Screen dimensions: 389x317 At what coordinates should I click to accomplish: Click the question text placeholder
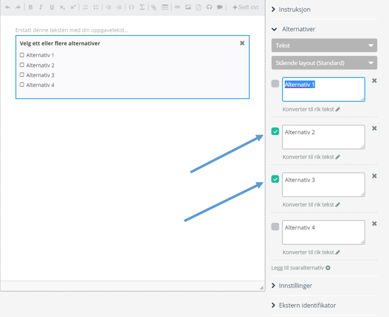point(72,30)
